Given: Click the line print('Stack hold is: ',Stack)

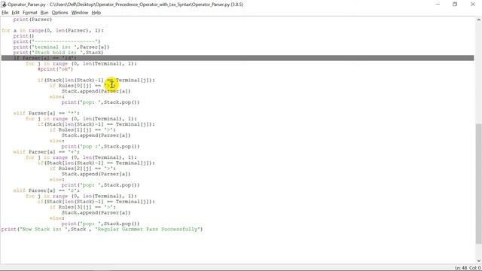Looking at the screenshot, I should coord(58,53).
